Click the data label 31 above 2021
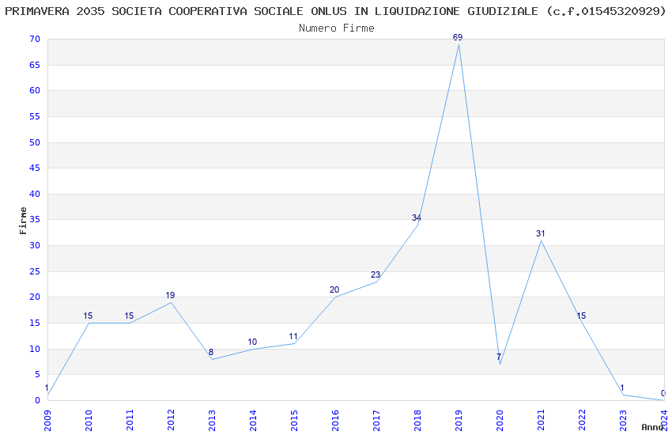Screen dimensions: 672x435 click(541, 233)
